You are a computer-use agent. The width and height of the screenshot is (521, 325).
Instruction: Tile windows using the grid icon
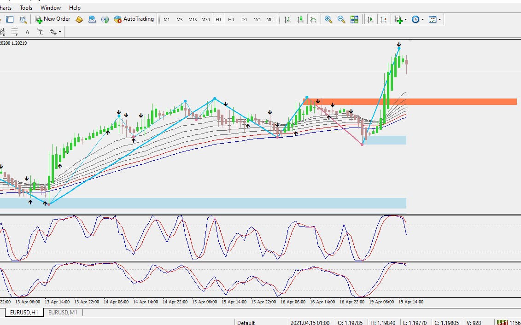pyautogui.click(x=354, y=20)
